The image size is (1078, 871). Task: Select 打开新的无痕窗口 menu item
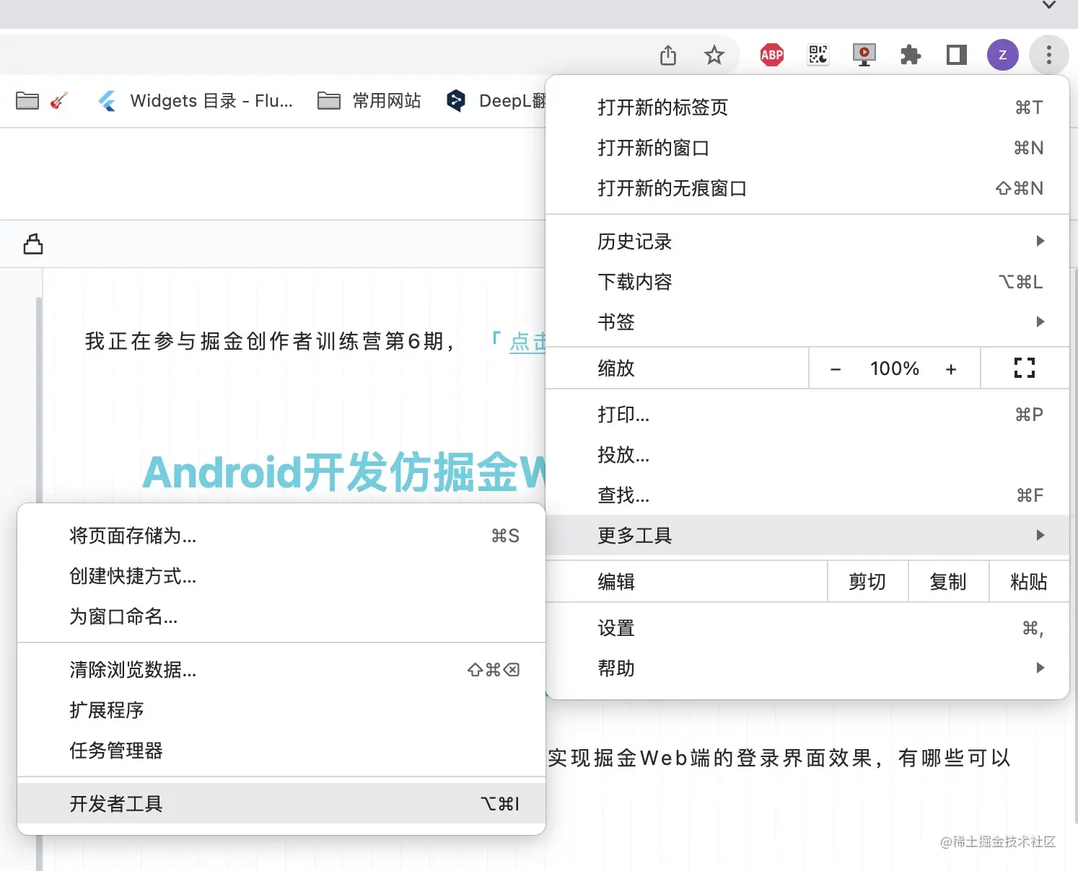click(807, 188)
